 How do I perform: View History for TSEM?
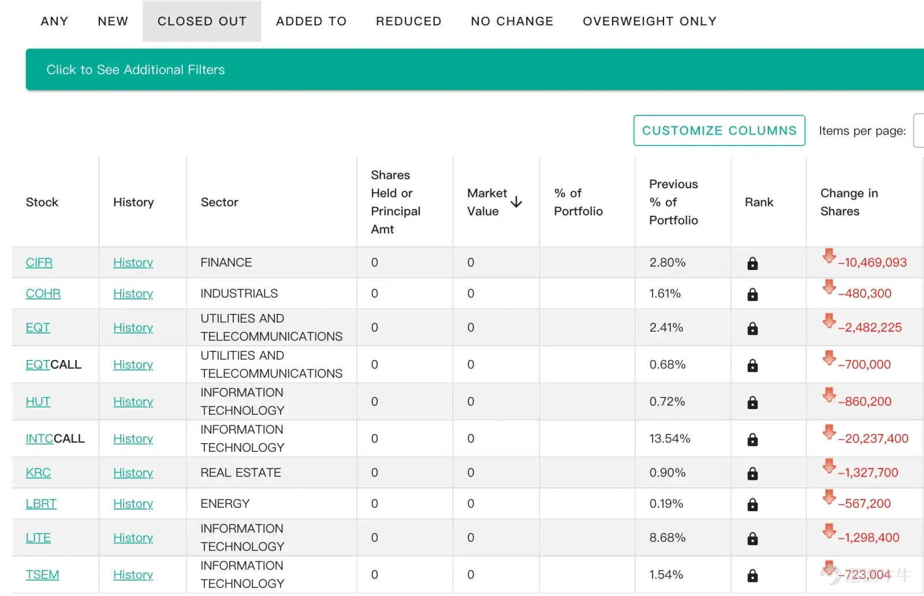click(133, 575)
